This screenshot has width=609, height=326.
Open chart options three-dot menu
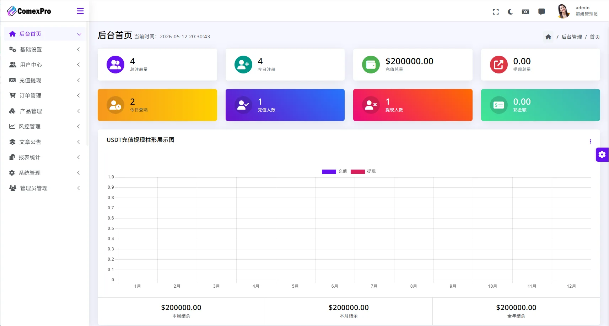[590, 141]
